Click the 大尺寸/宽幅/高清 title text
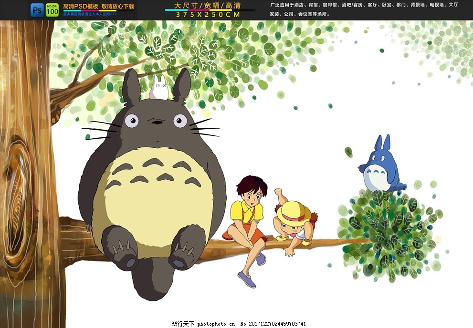The image size is (473, 328). pos(208,5)
